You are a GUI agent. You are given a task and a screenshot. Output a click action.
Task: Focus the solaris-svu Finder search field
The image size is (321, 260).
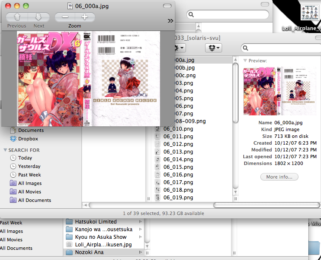pos(282,48)
